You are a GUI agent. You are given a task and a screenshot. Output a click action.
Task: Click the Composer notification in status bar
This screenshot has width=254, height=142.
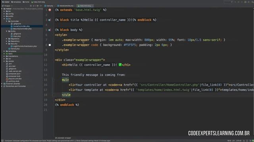tap(58, 141)
